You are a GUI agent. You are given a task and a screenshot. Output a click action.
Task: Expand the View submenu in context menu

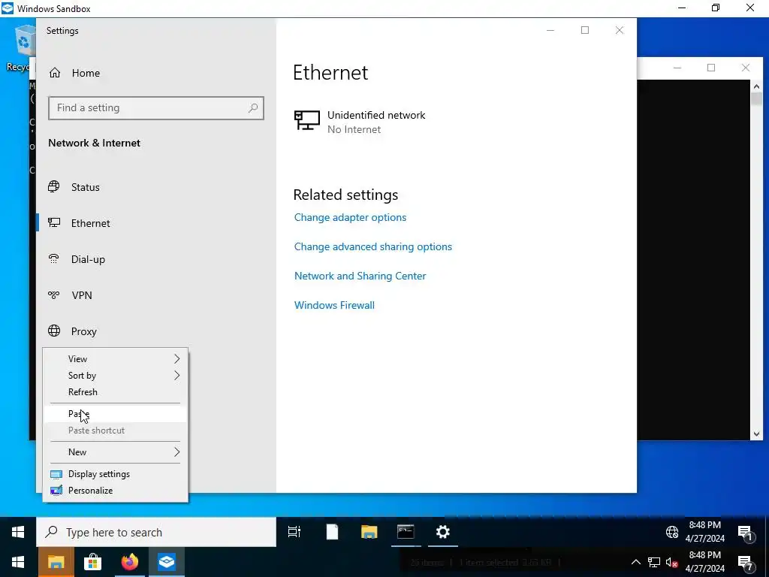115,359
